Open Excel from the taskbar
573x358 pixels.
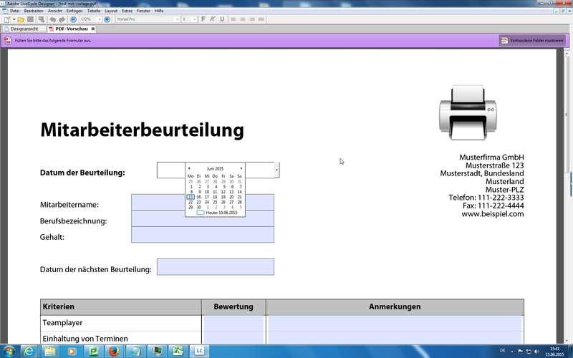(178, 352)
